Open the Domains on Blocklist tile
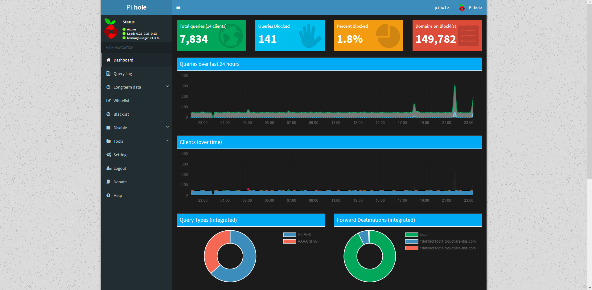Image resolution: width=592 pixels, height=290 pixels. click(447, 35)
